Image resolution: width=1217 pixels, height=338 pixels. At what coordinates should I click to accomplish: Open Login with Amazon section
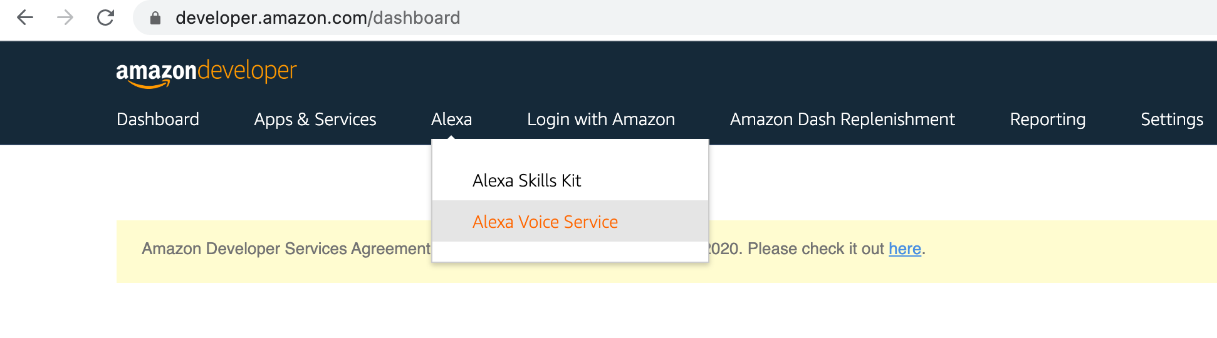click(600, 120)
